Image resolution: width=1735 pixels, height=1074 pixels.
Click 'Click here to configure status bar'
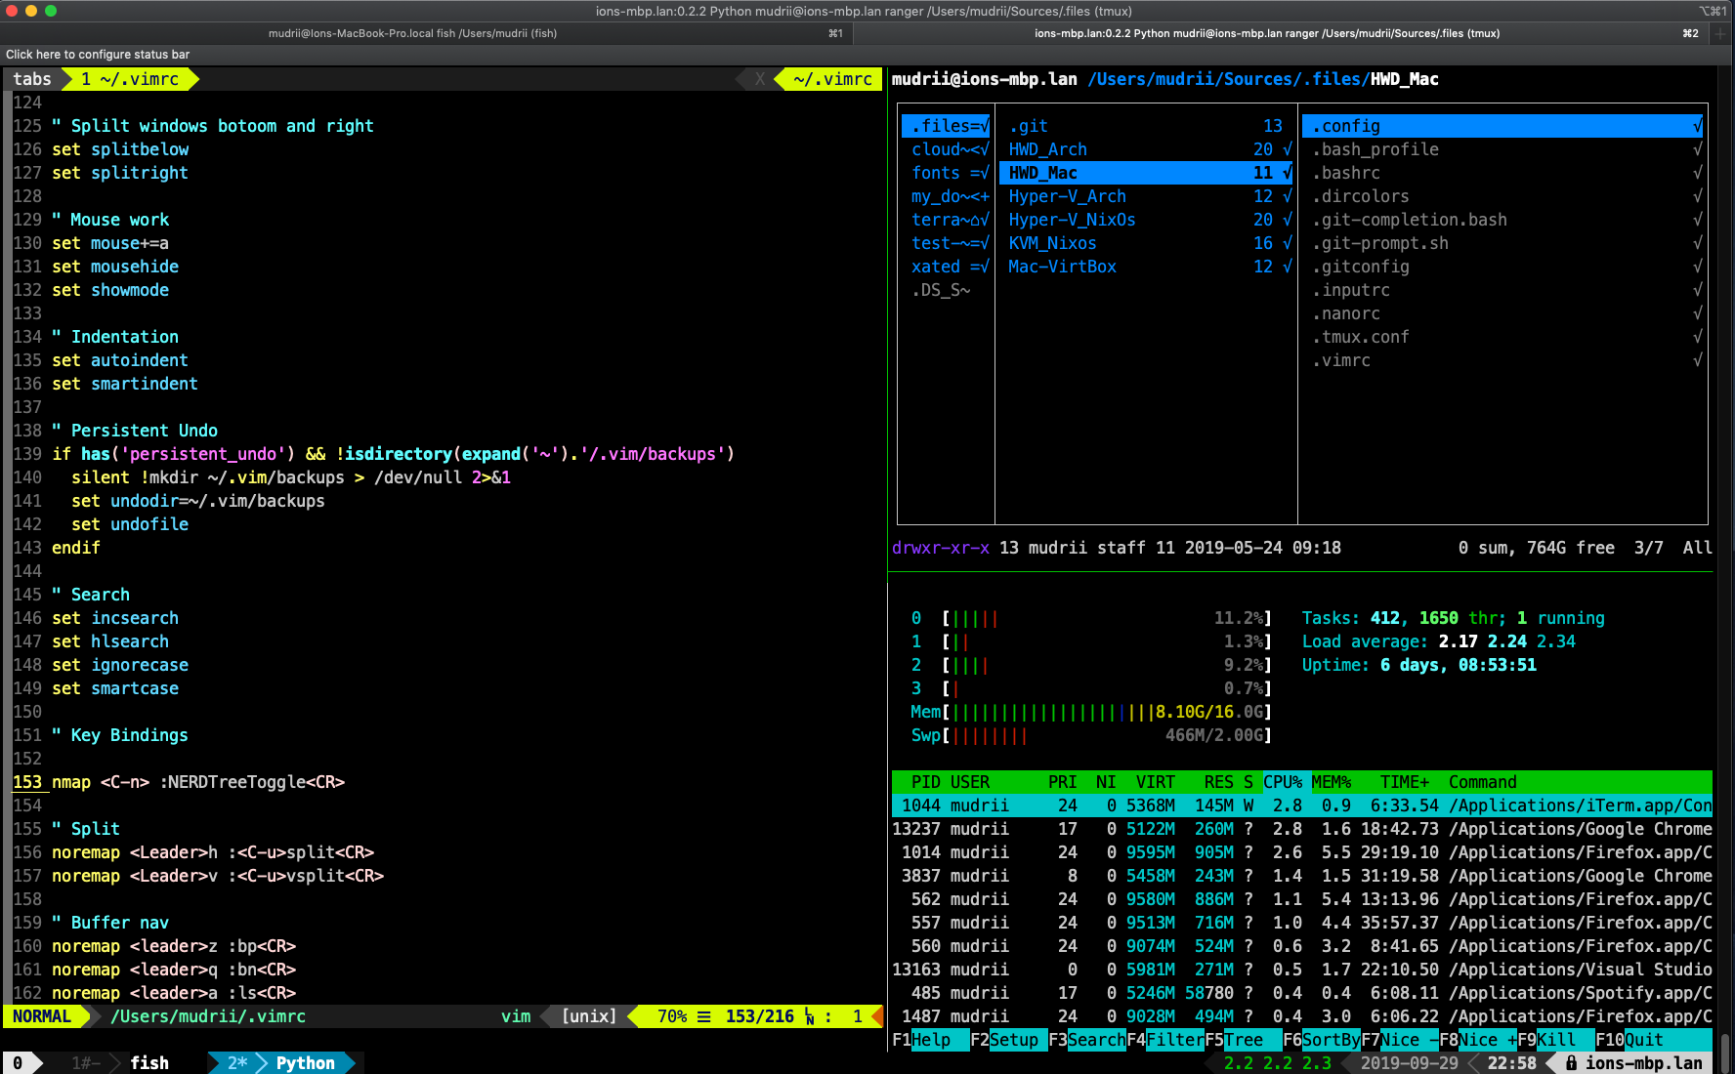point(97,55)
